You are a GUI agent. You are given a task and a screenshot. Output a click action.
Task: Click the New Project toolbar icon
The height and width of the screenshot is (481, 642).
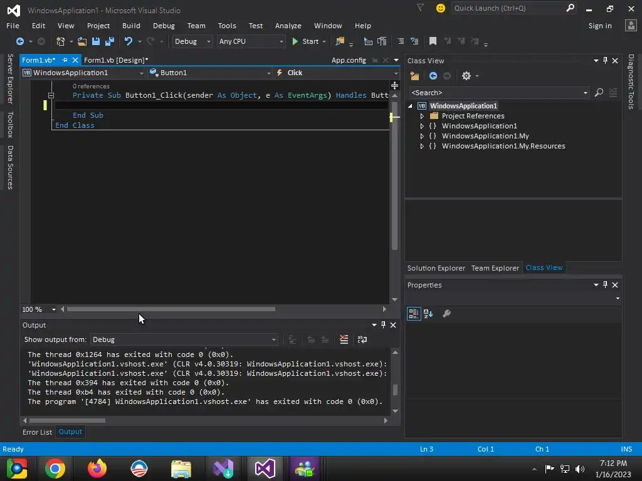[61, 41]
